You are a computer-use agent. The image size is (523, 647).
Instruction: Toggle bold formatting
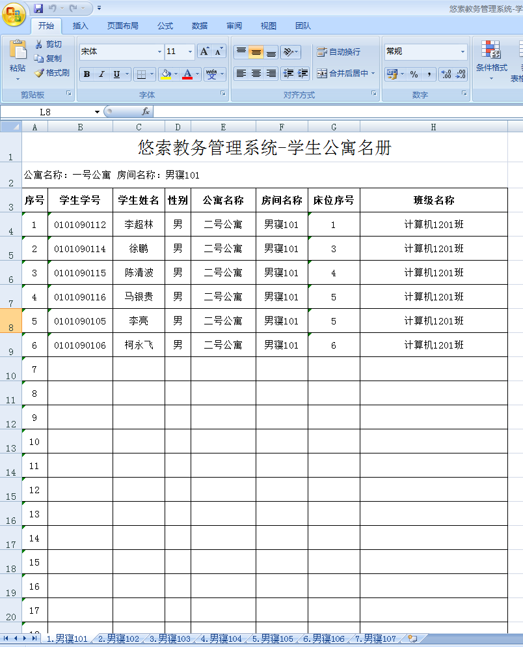pyautogui.click(x=87, y=74)
